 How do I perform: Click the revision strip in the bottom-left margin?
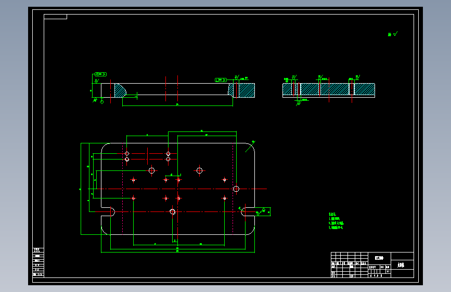click(x=38, y=262)
